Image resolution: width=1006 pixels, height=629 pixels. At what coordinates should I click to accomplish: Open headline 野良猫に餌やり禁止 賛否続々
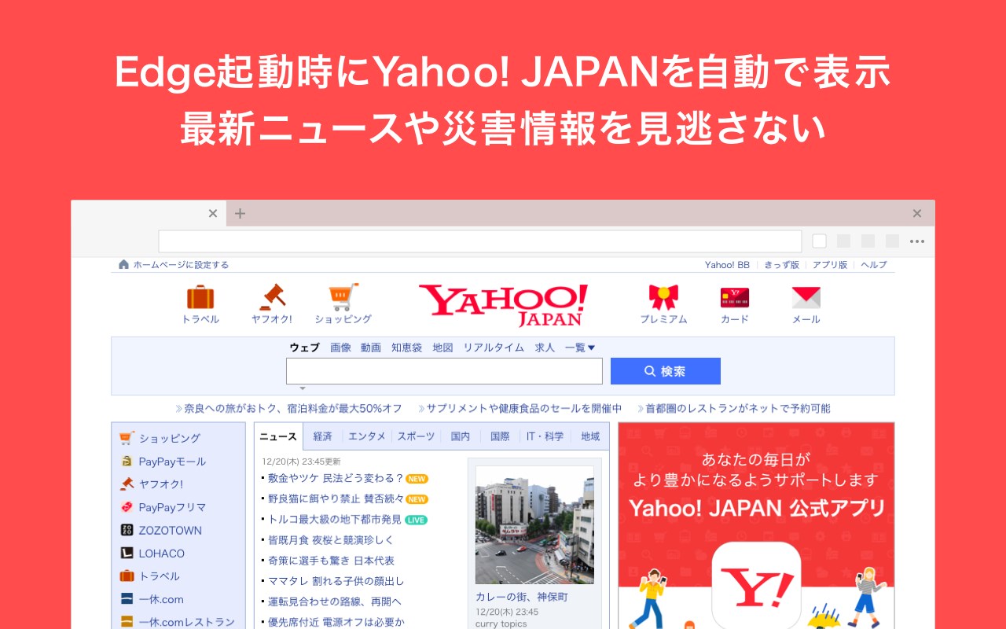pos(336,498)
